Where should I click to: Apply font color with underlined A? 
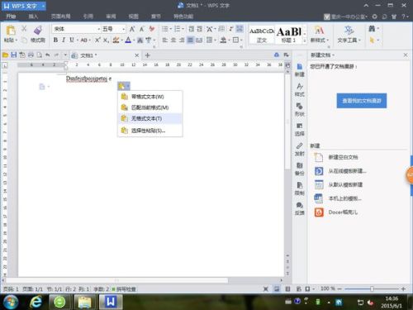(128, 40)
